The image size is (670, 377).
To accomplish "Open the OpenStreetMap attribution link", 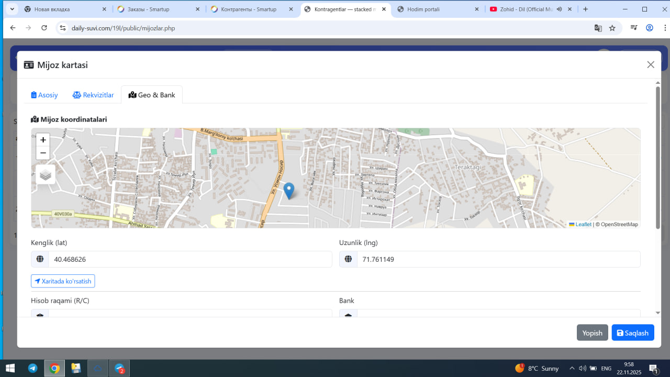I will [619, 224].
